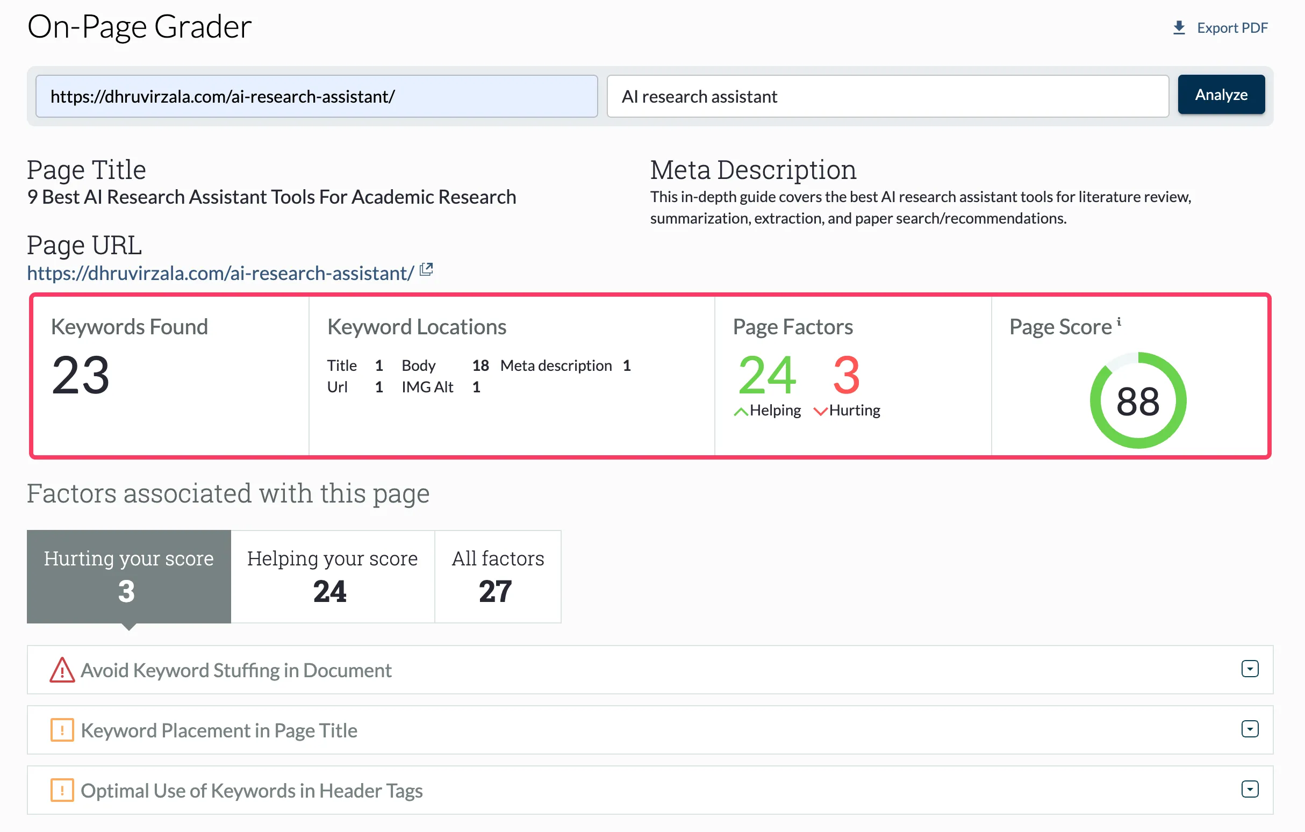The width and height of the screenshot is (1305, 832).
Task: Expand Keyword Placement in Page Title row
Action: click(1250, 729)
